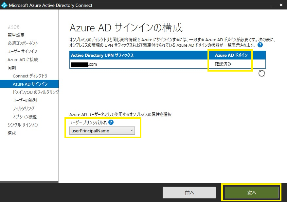This screenshot has height=202, width=287.
Task: Click the .com UPN suffix cell
Action: [x=84, y=64]
